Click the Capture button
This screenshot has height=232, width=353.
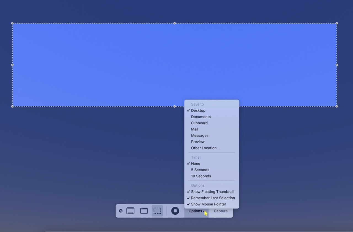click(221, 211)
